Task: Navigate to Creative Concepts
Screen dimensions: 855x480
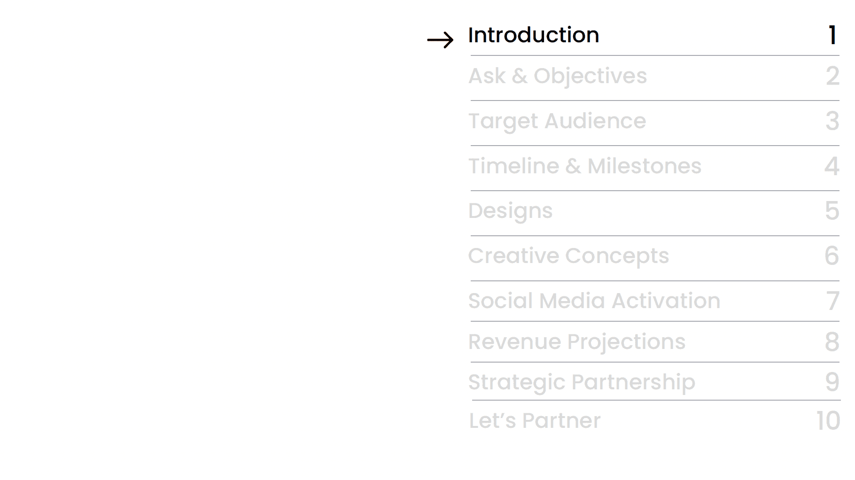Action: click(x=568, y=256)
